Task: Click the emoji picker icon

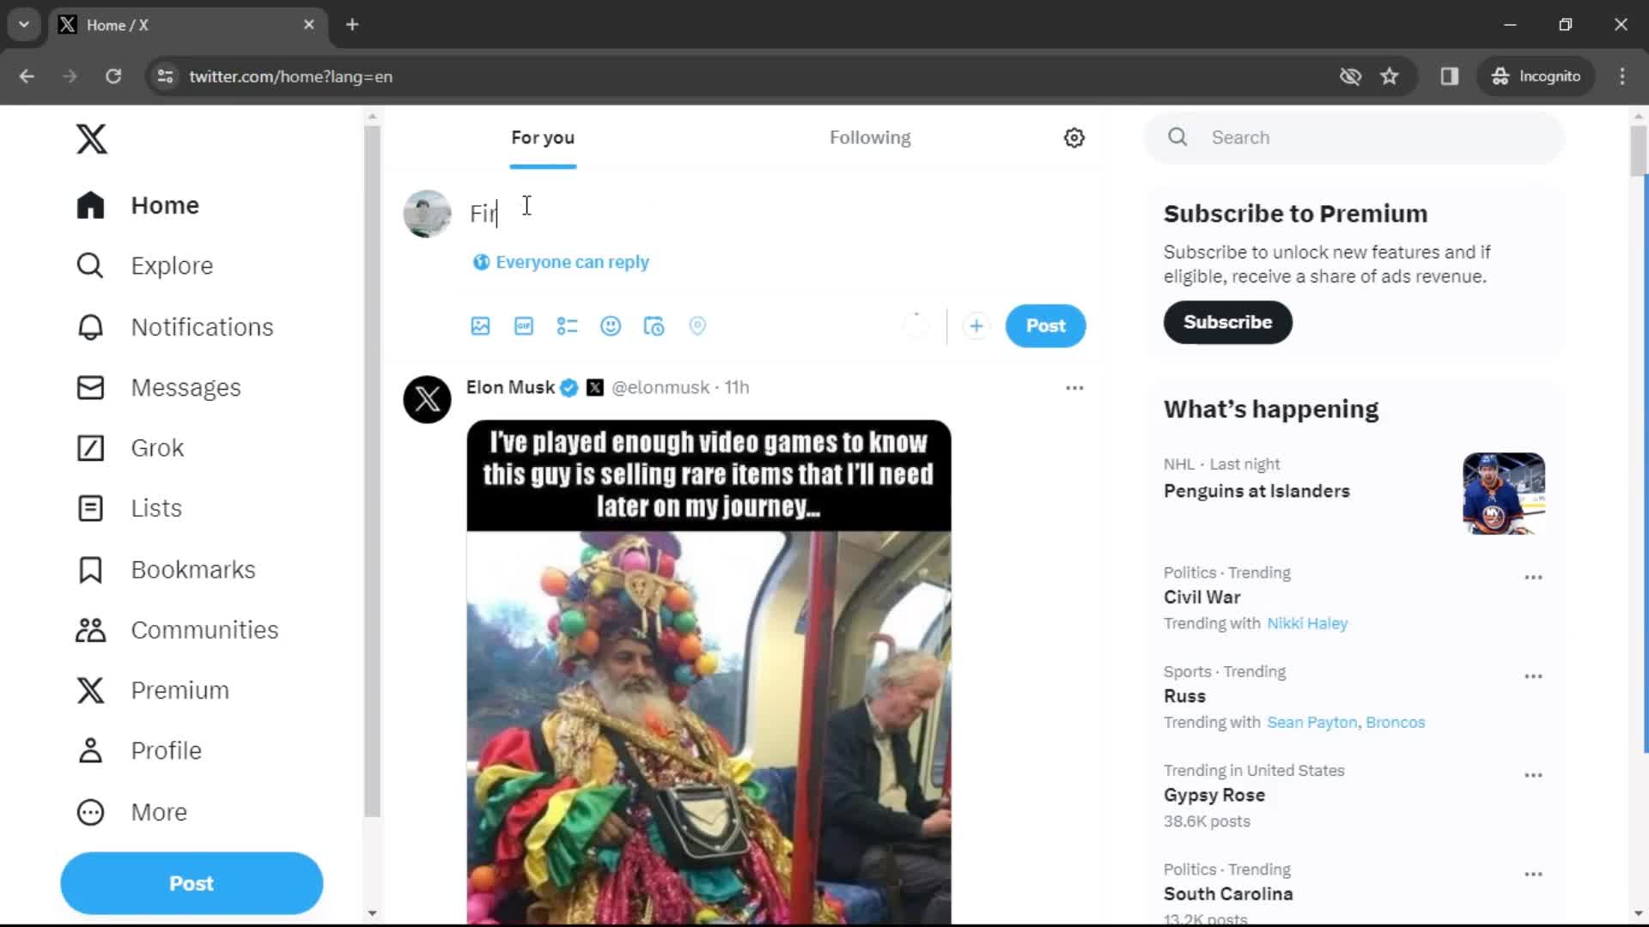Action: pos(612,326)
